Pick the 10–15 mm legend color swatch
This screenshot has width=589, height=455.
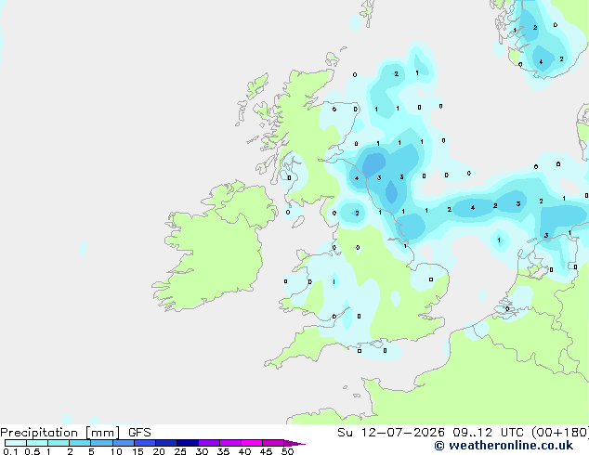(124, 443)
